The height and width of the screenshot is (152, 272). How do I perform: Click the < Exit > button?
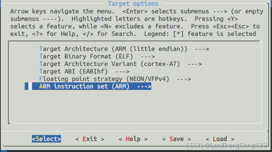pos(90,139)
